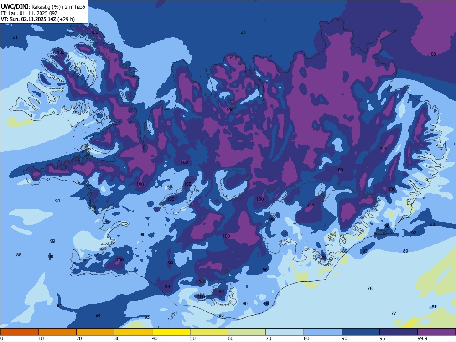Image resolution: width=456 pixels, height=342 pixels.
Task: Select the '81' humidity value on the map
Action: point(434,307)
